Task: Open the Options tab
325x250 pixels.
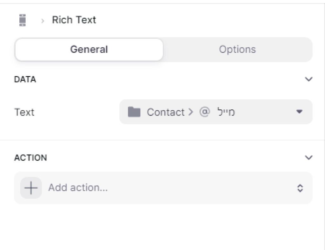Action: (x=237, y=50)
